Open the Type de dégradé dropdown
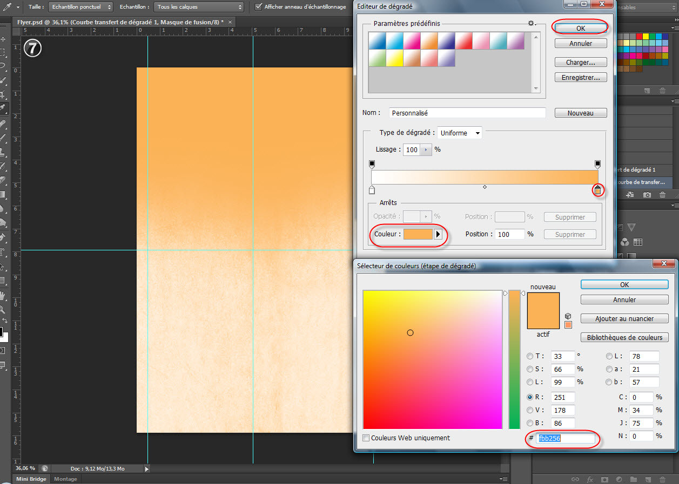 [x=460, y=133]
